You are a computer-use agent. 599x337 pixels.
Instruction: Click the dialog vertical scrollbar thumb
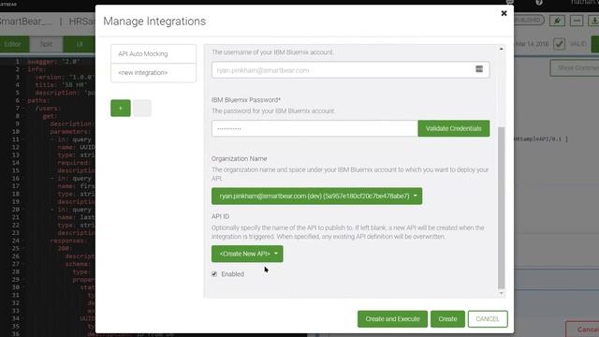click(502, 208)
